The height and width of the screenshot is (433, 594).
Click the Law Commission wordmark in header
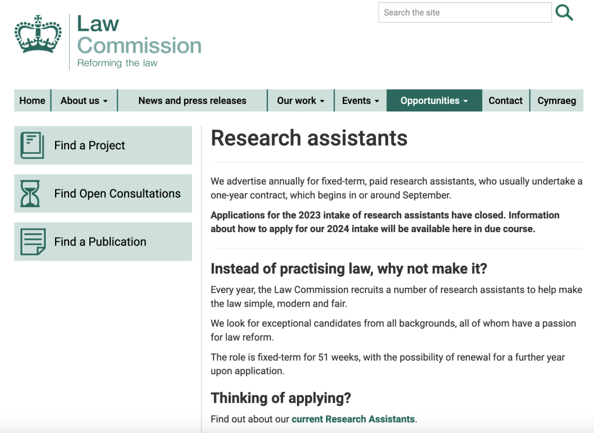point(139,35)
